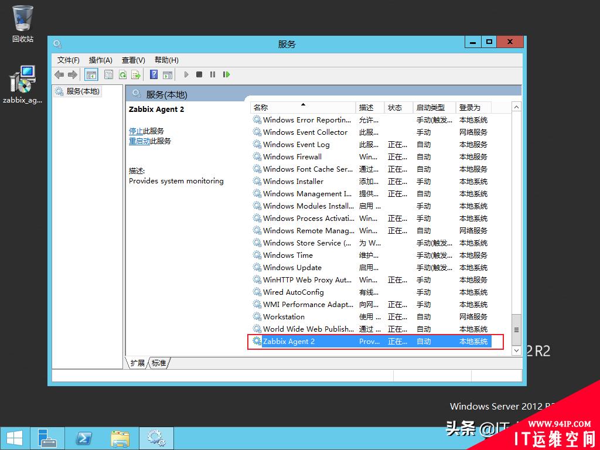Launch PowerShell from the taskbar

click(x=83, y=438)
